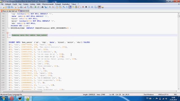Open Find with the binoculars icon
The height and width of the screenshot is (101, 180).
point(42,7)
